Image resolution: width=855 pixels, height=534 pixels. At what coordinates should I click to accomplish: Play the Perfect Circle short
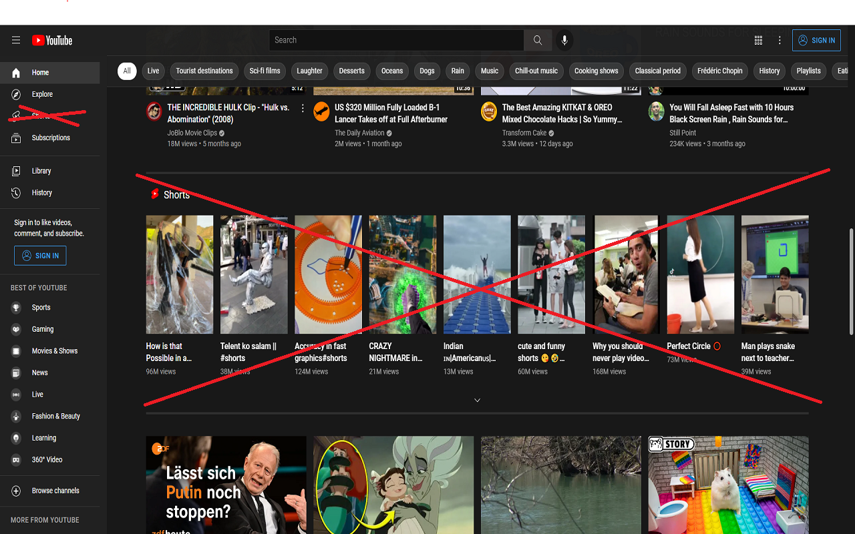pos(700,274)
